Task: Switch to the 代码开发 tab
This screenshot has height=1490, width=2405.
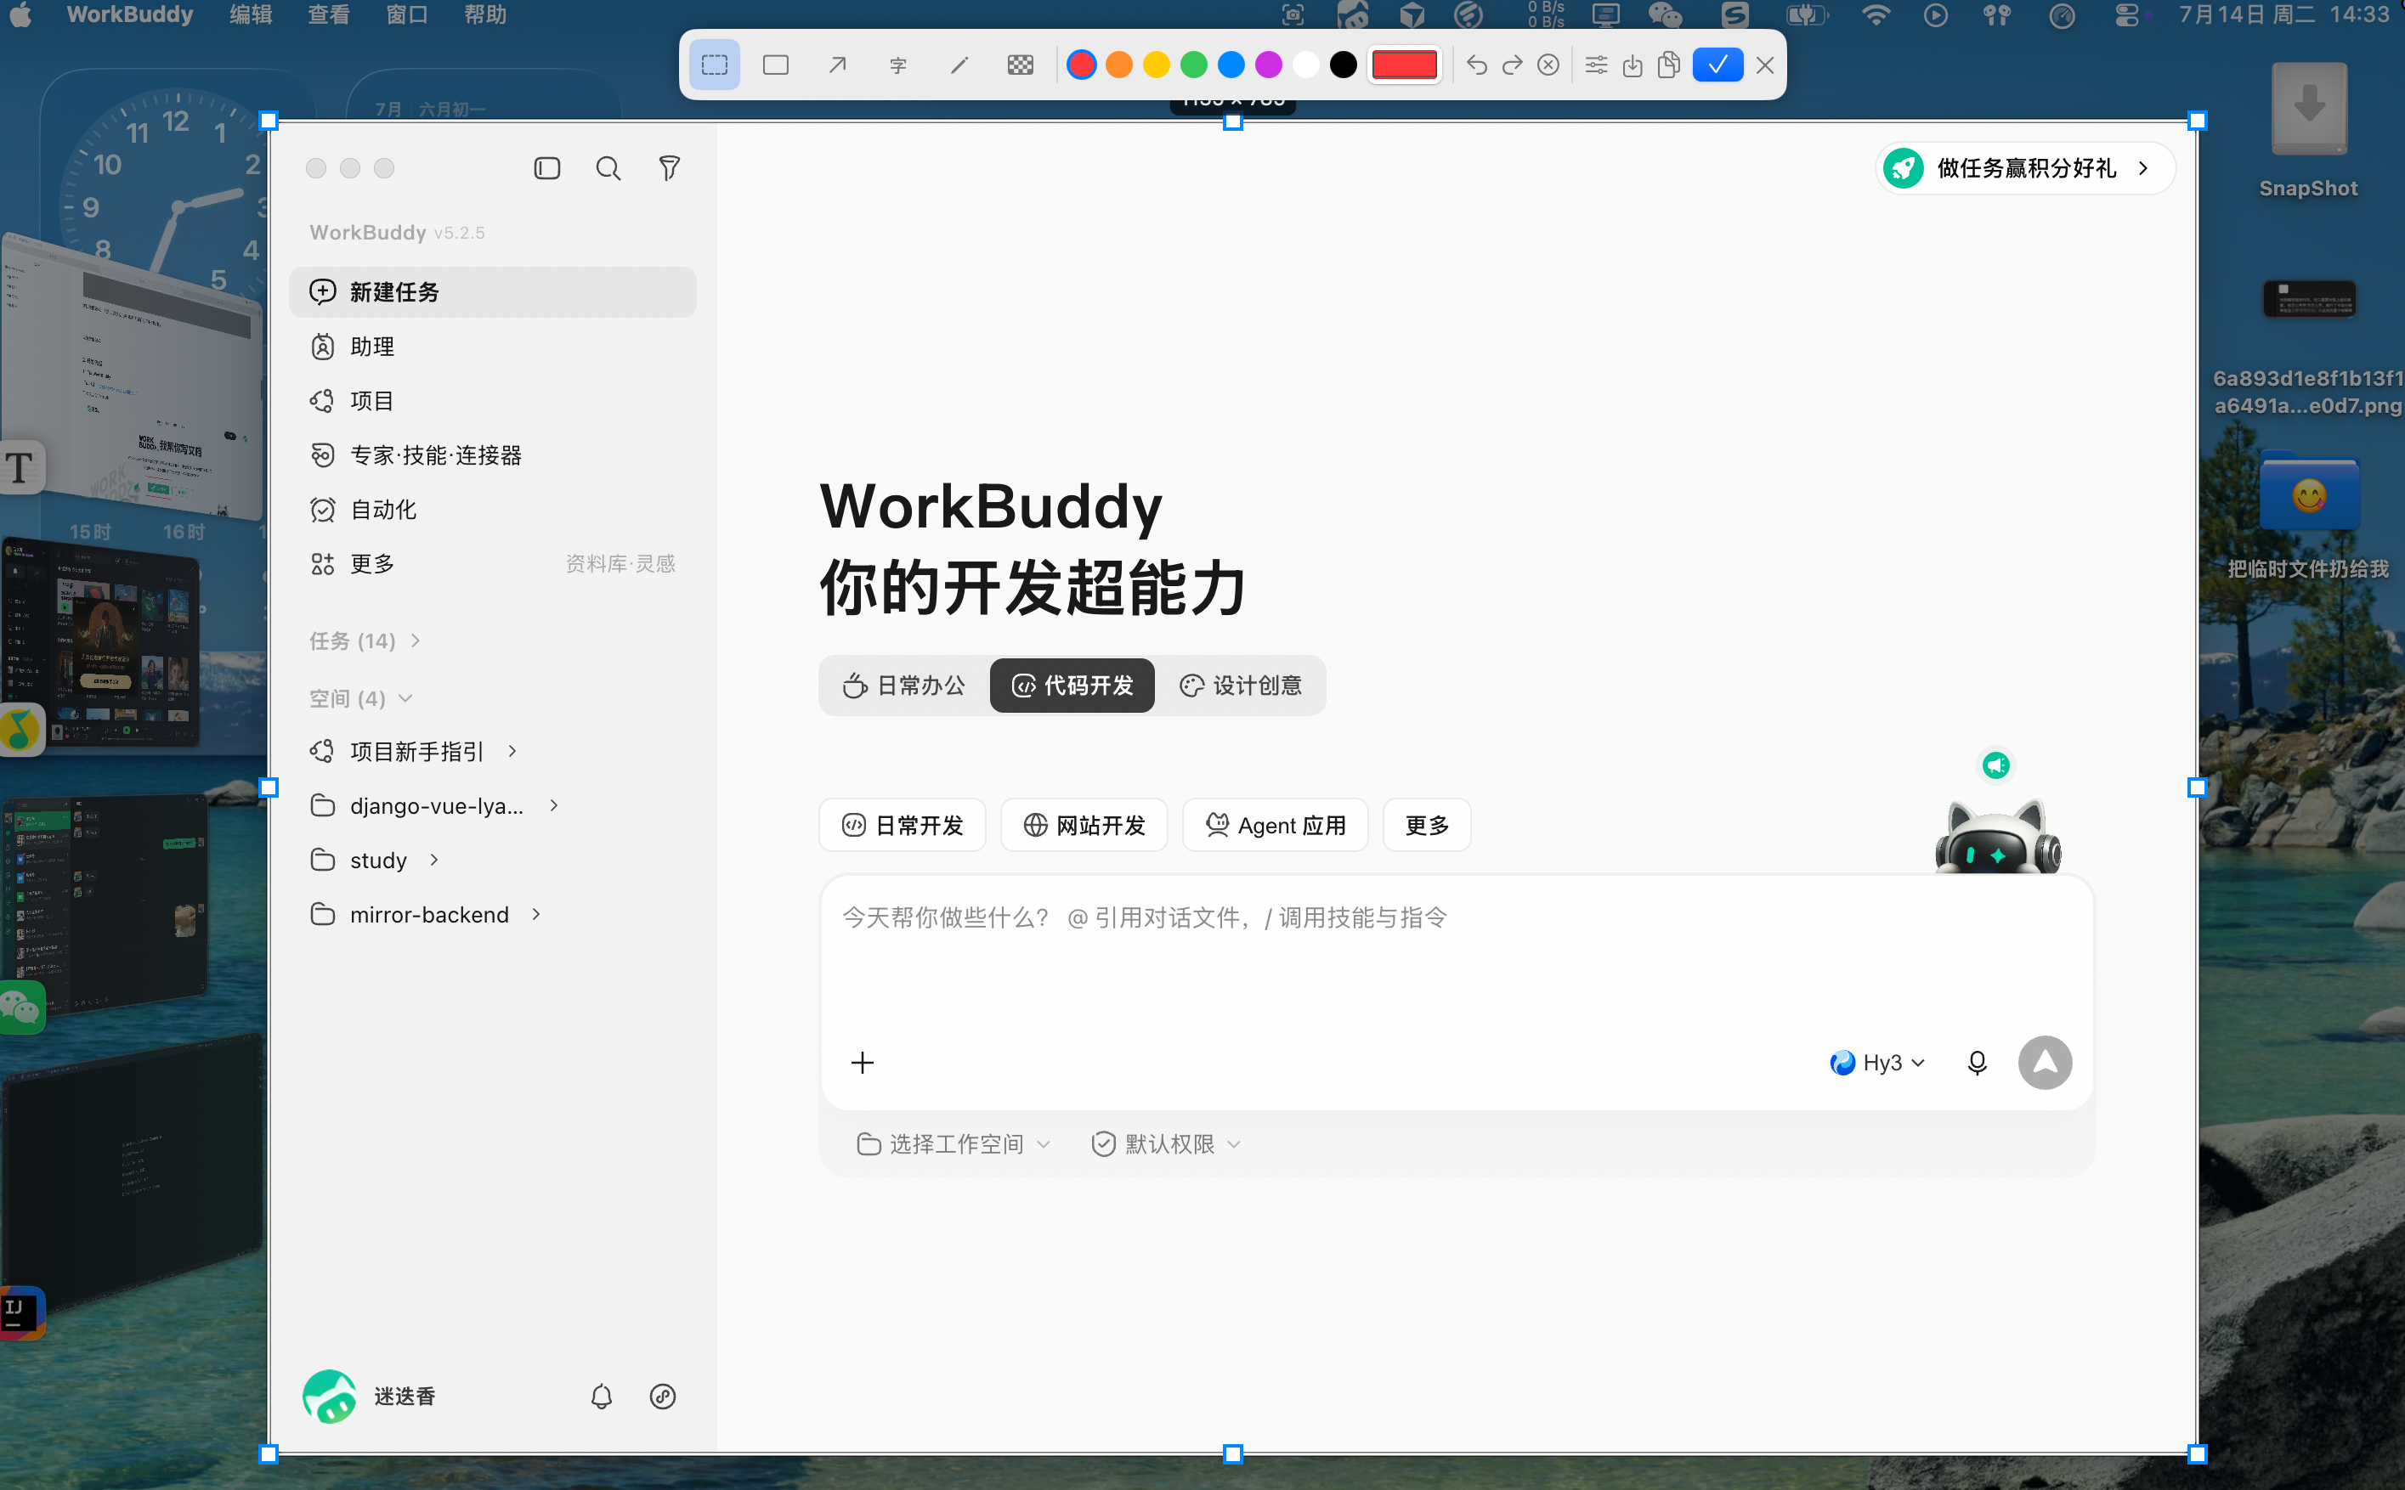Action: pyautogui.click(x=1072, y=685)
